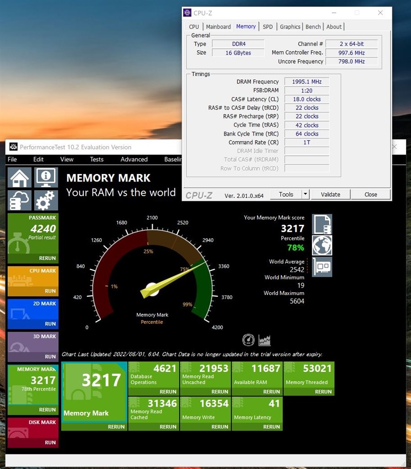Switch to the Bench tab in CPU-Z
Screen dimensions: 411x469
(x=313, y=27)
